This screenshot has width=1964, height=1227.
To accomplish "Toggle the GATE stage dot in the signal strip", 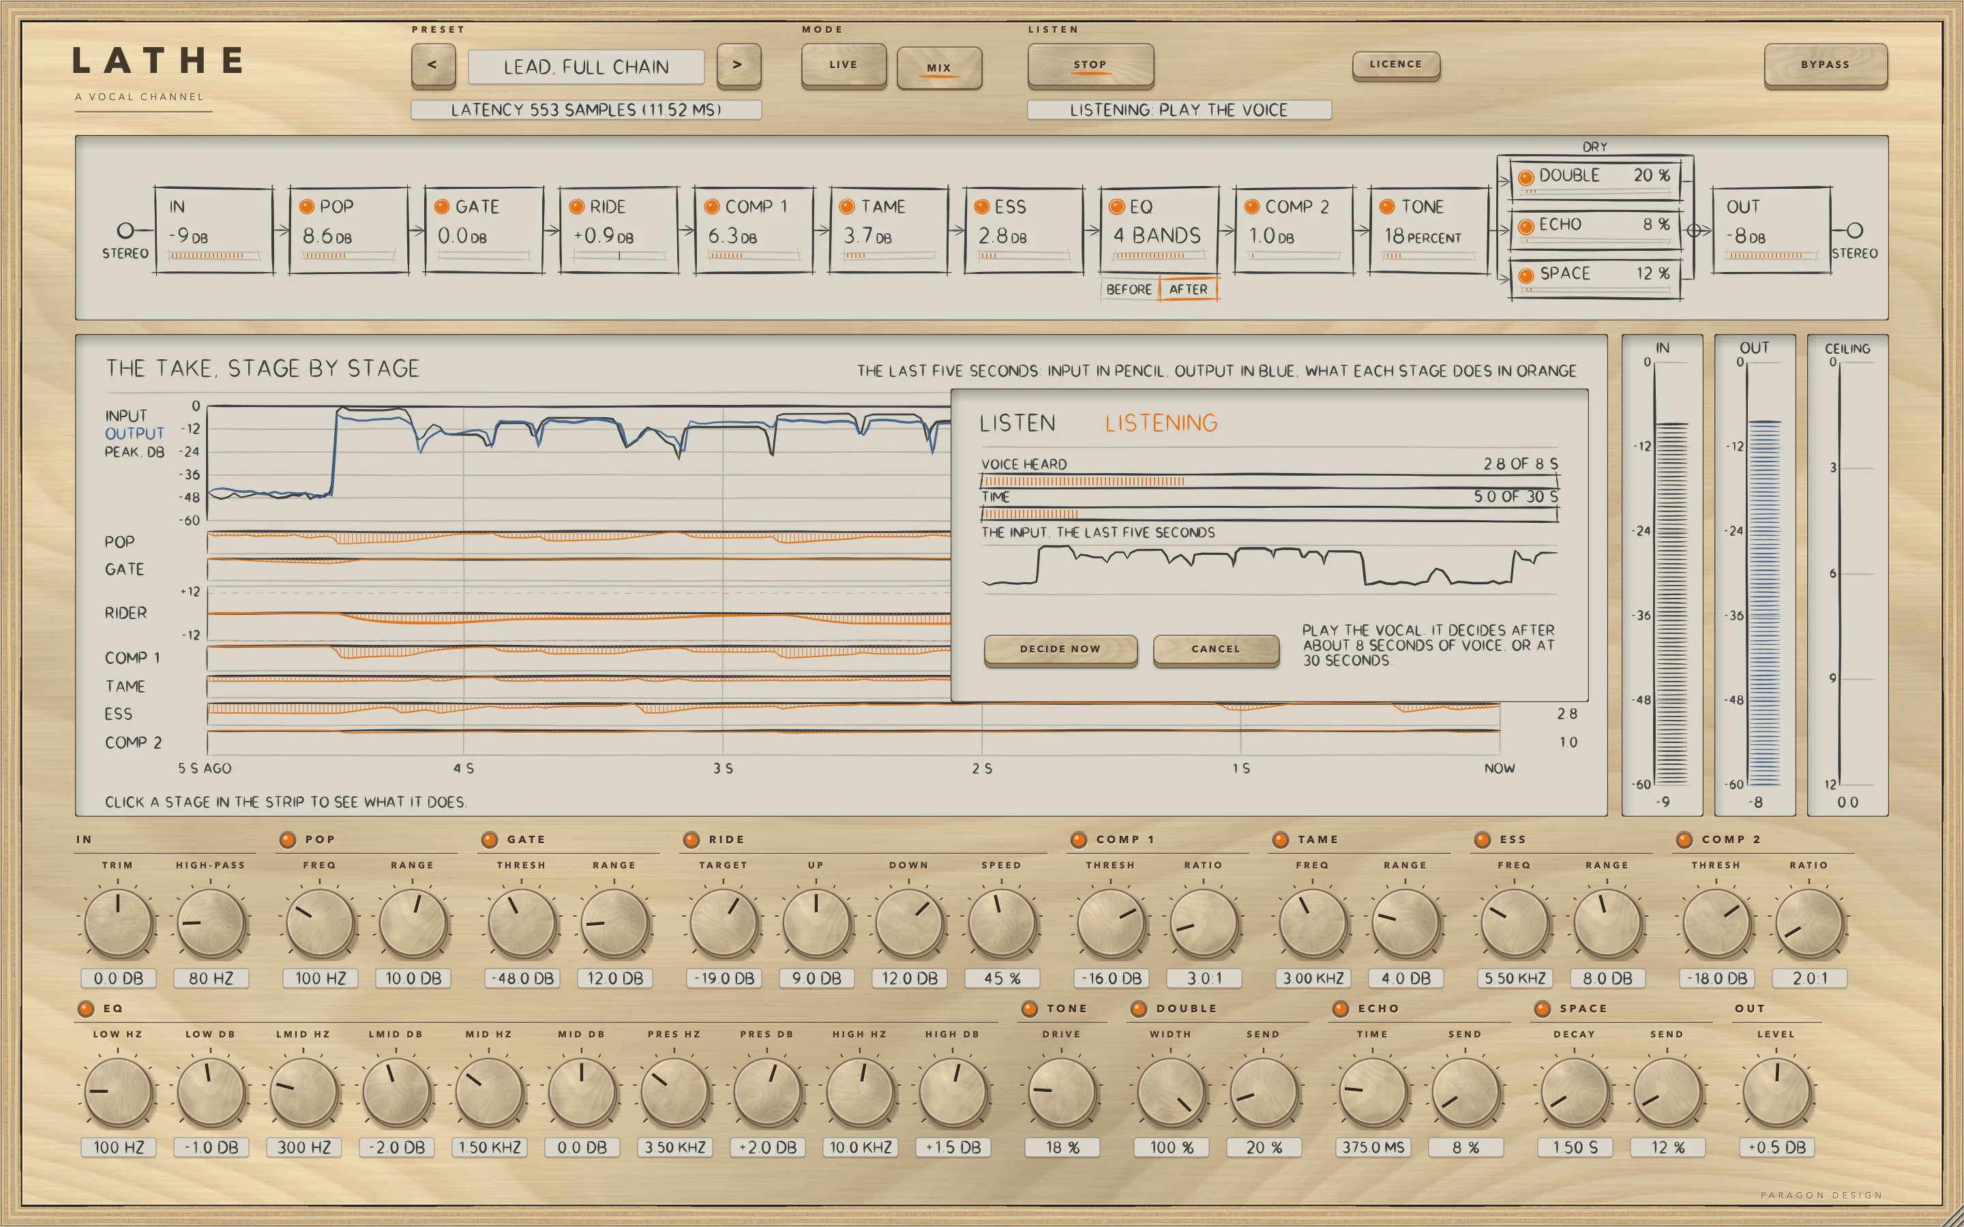I will tap(441, 207).
